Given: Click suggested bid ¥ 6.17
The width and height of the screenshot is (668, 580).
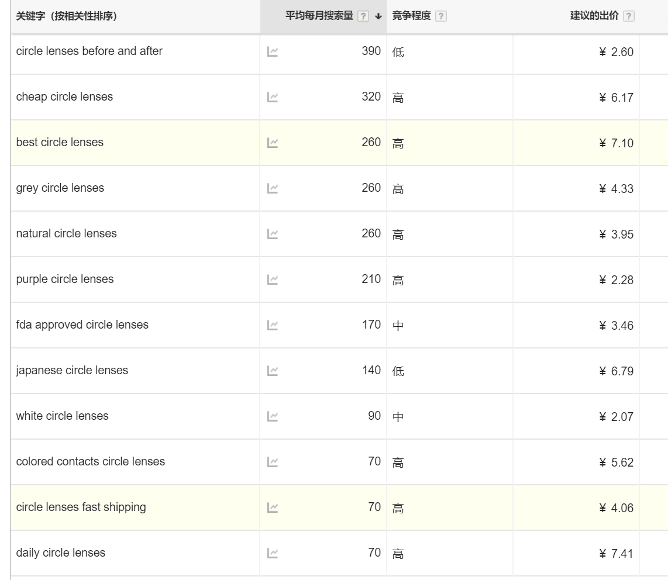Looking at the screenshot, I should pos(616,98).
